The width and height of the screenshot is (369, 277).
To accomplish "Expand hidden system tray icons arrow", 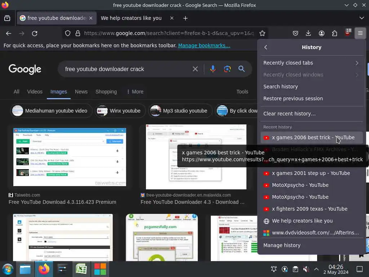I will click(x=316, y=269).
